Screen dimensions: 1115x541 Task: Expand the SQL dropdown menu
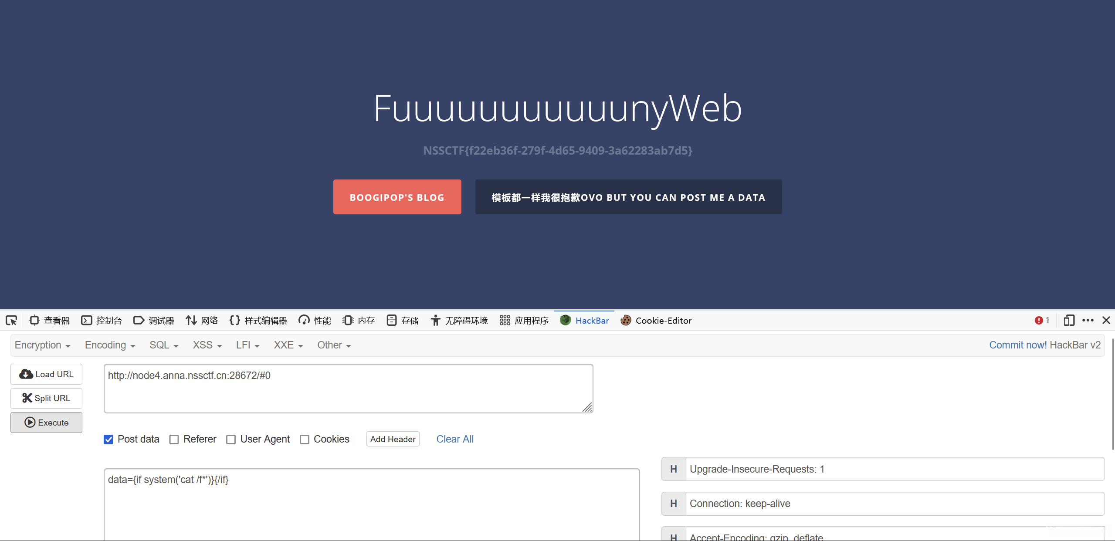pos(164,345)
